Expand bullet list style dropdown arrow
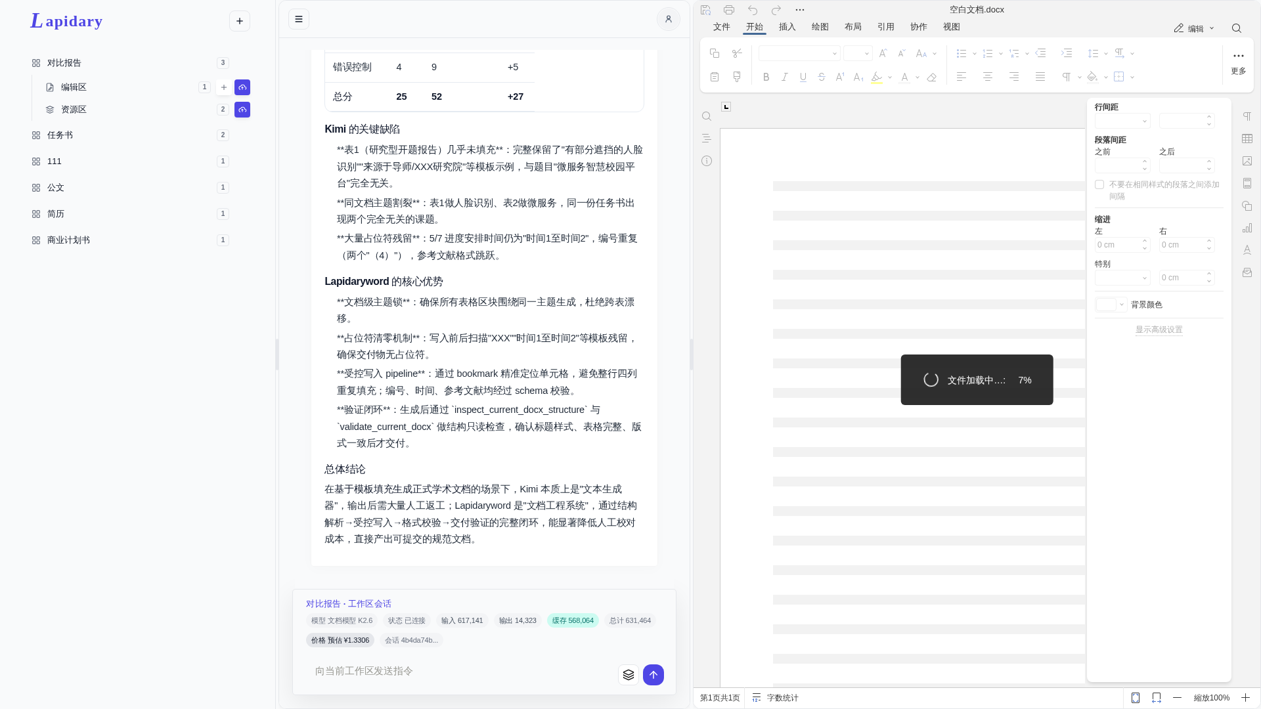 tap(975, 54)
